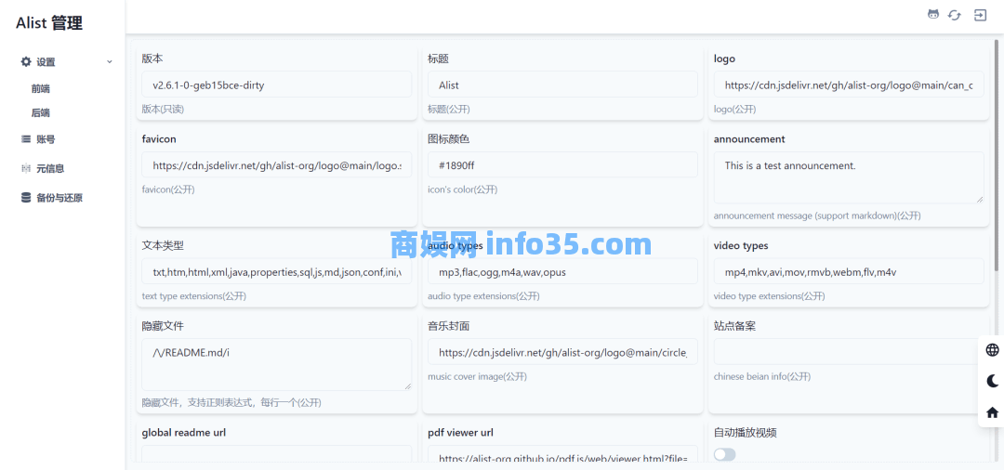Screen dimensions: 1004x470
Task: Click the 版本 version field
Action: [277, 85]
